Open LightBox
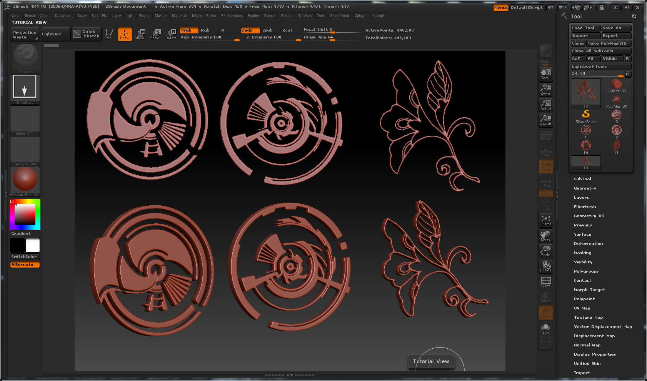Image resolution: width=647 pixels, height=381 pixels. click(55, 34)
